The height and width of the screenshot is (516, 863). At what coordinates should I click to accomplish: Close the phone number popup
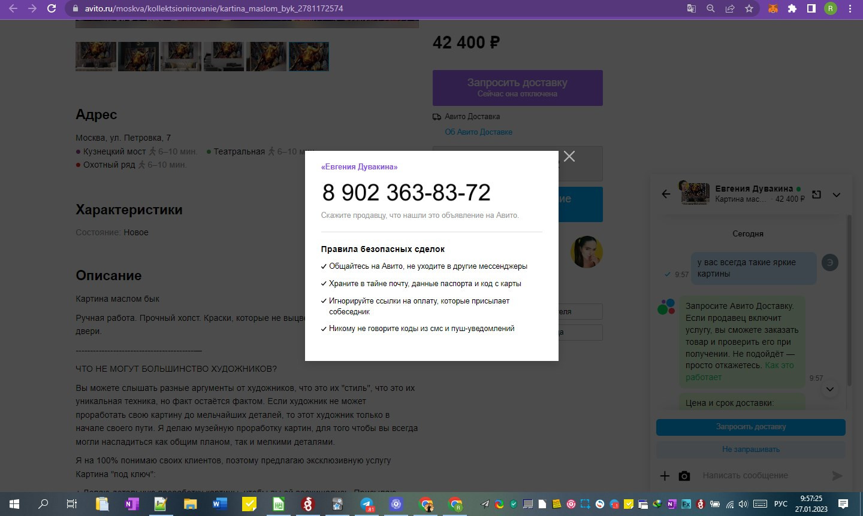pos(569,156)
